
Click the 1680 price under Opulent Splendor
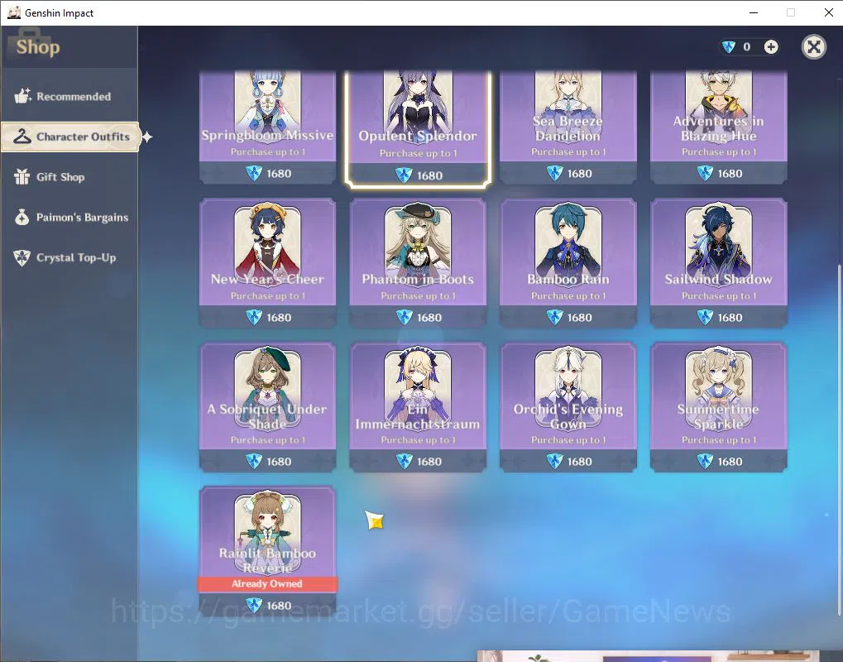429,175
